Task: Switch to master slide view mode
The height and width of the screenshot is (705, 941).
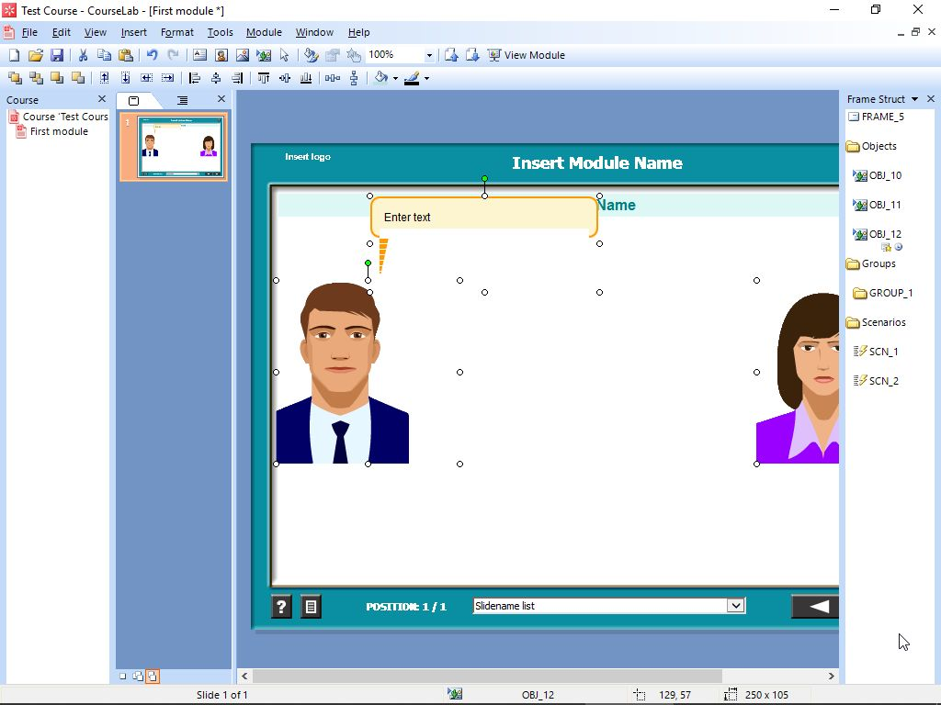Action: tap(135, 676)
